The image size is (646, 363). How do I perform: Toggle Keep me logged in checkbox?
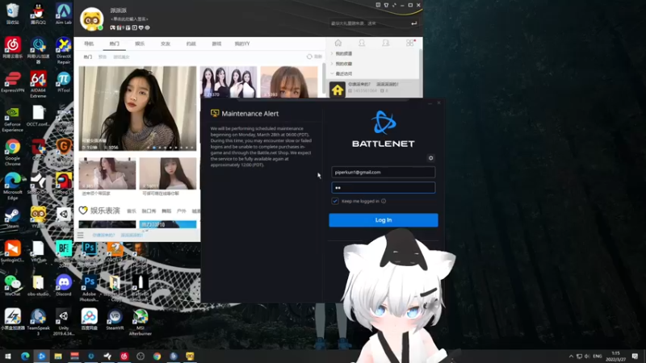point(335,201)
